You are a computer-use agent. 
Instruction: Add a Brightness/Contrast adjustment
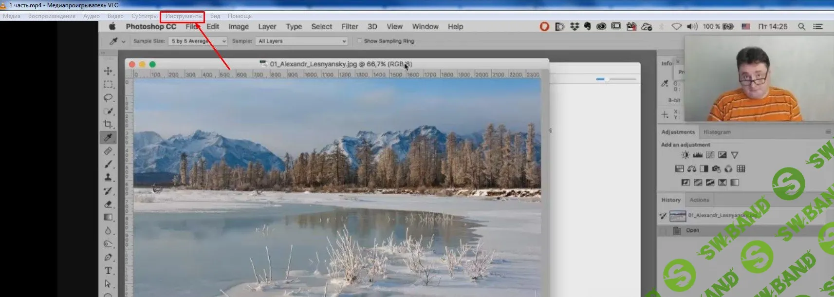point(686,155)
